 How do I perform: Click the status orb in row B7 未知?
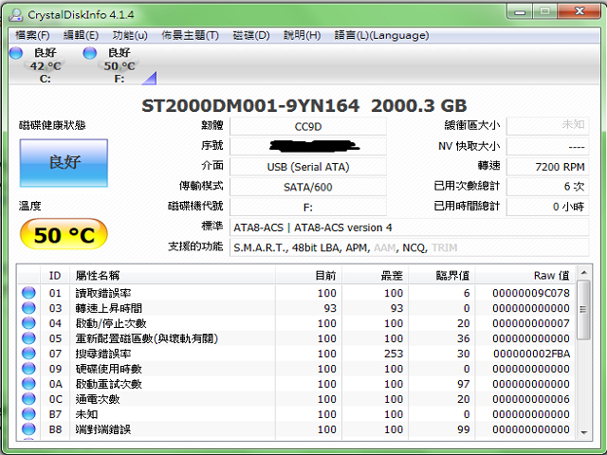coord(28,414)
